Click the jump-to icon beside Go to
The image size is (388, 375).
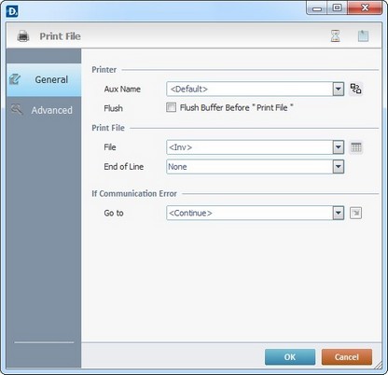click(x=355, y=213)
